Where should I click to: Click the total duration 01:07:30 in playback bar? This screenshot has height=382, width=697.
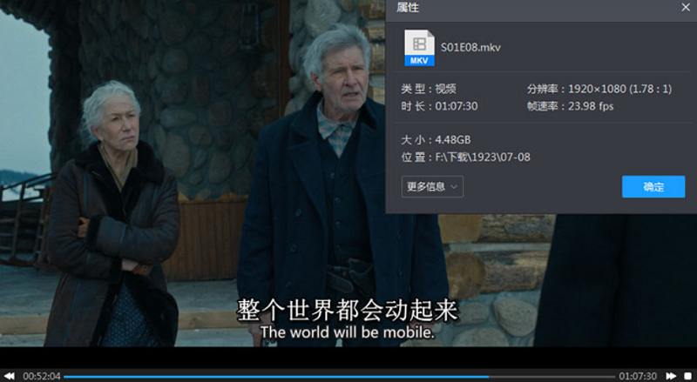pyautogui.click(x=638, y=376)
